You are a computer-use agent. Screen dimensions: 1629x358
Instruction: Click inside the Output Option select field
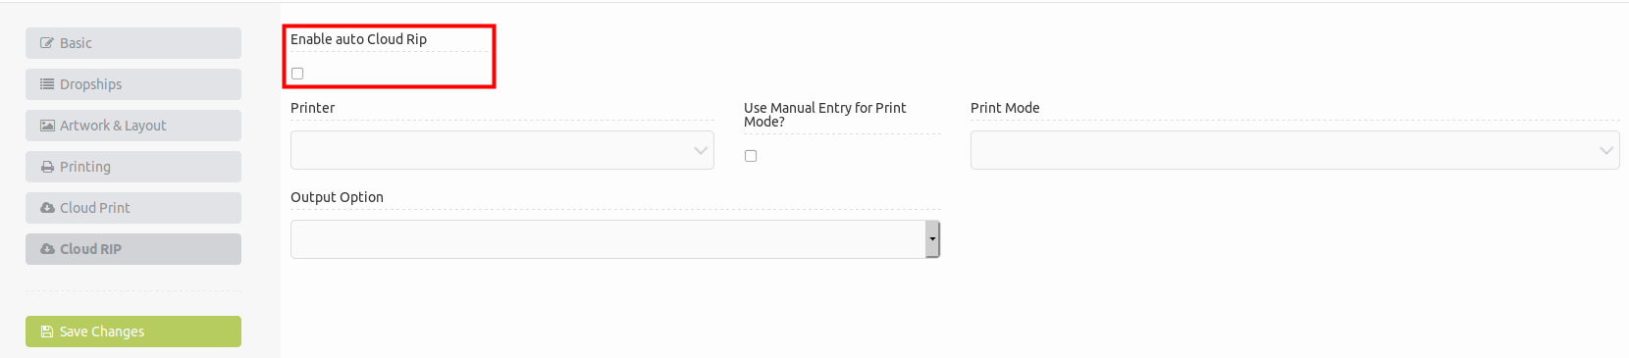[x=615, y=239]
